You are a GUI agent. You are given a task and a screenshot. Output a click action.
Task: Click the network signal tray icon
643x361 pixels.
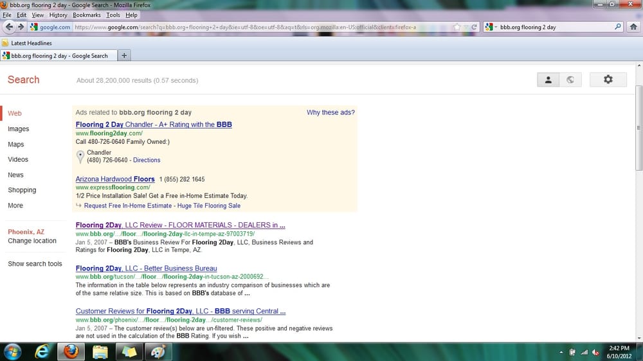584,353
